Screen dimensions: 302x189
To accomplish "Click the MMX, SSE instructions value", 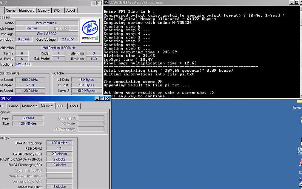I will click(59, 64).
